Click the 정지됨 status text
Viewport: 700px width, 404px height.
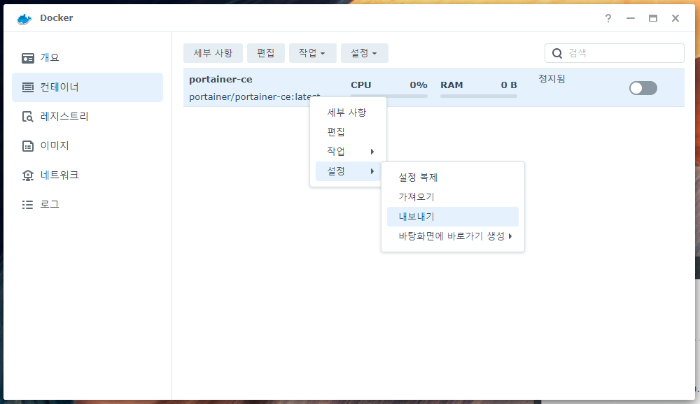point(552,79)
